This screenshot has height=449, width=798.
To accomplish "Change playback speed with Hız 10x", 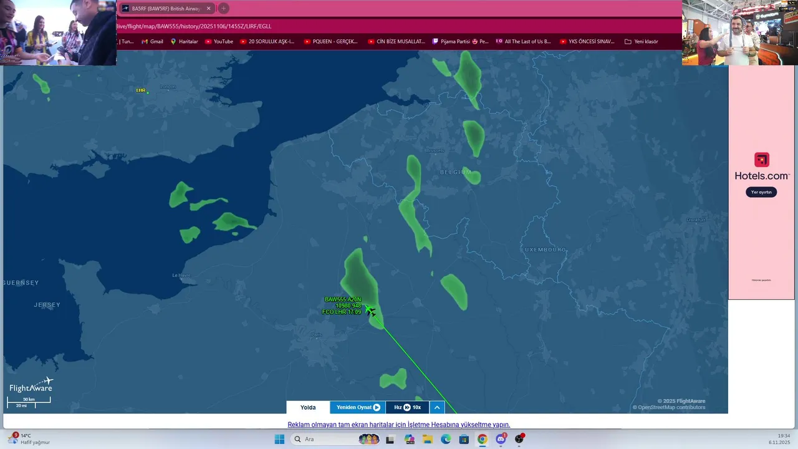I will (x=407, y=407).
